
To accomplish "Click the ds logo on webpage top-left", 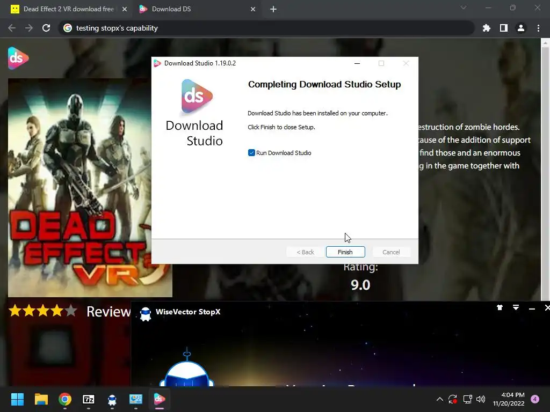I will click(18, 58).
